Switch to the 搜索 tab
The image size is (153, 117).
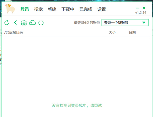(x=38, y=9)
